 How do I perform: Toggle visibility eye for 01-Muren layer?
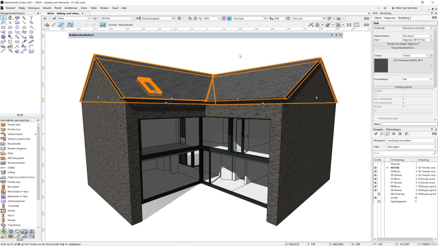point(375,179)
